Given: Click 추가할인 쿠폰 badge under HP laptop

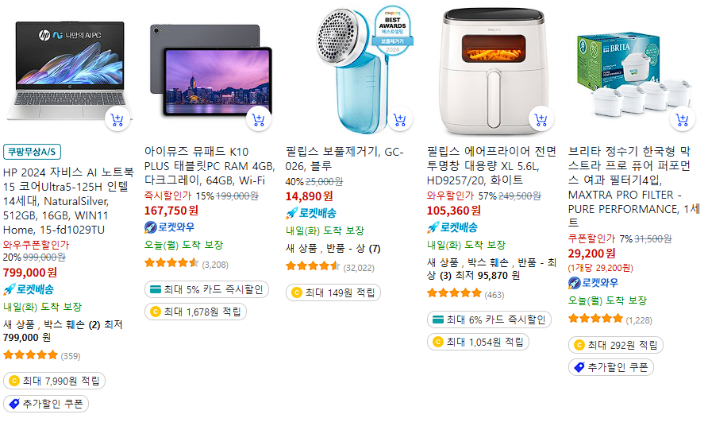Looking at the screenshot, I should tap(45, 404).
